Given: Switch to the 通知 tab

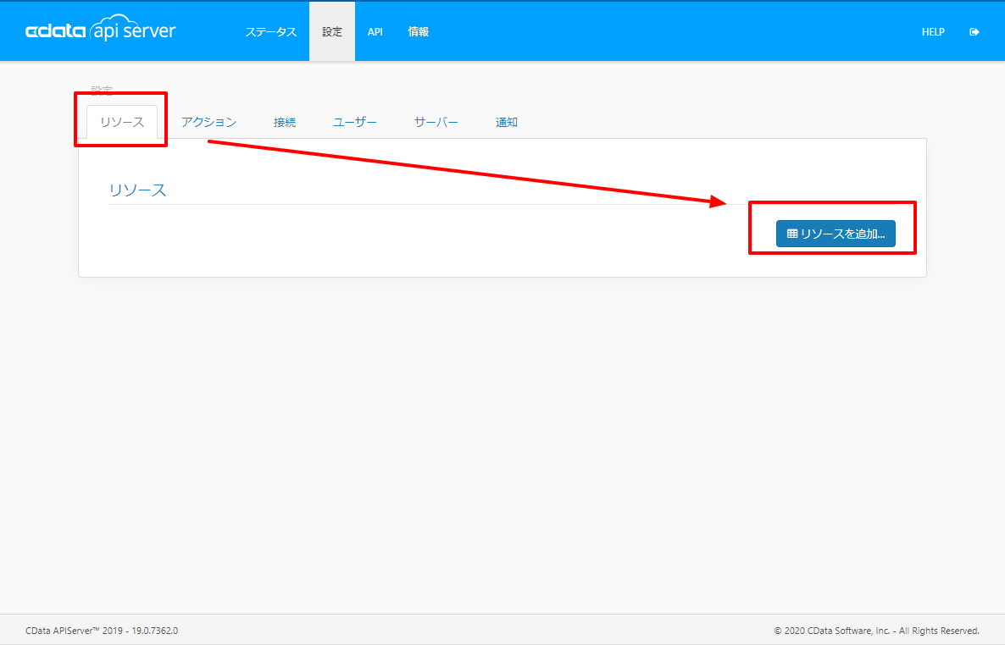Looking at the screenshot, I should point(507,123).
